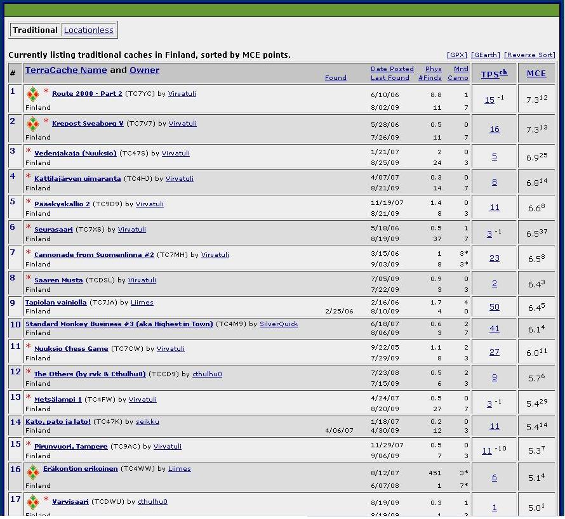565x519 pixels.
Task: Switch to the Locationless tab
Action: point(89,30)
